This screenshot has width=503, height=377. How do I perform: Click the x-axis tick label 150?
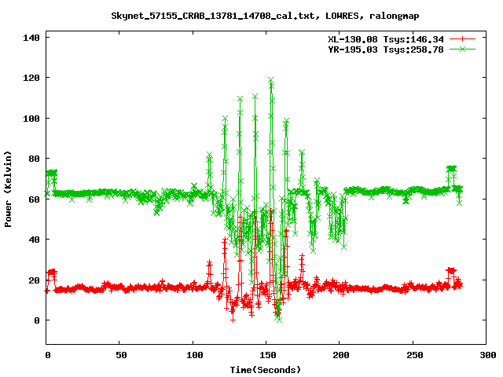point(268,355)
